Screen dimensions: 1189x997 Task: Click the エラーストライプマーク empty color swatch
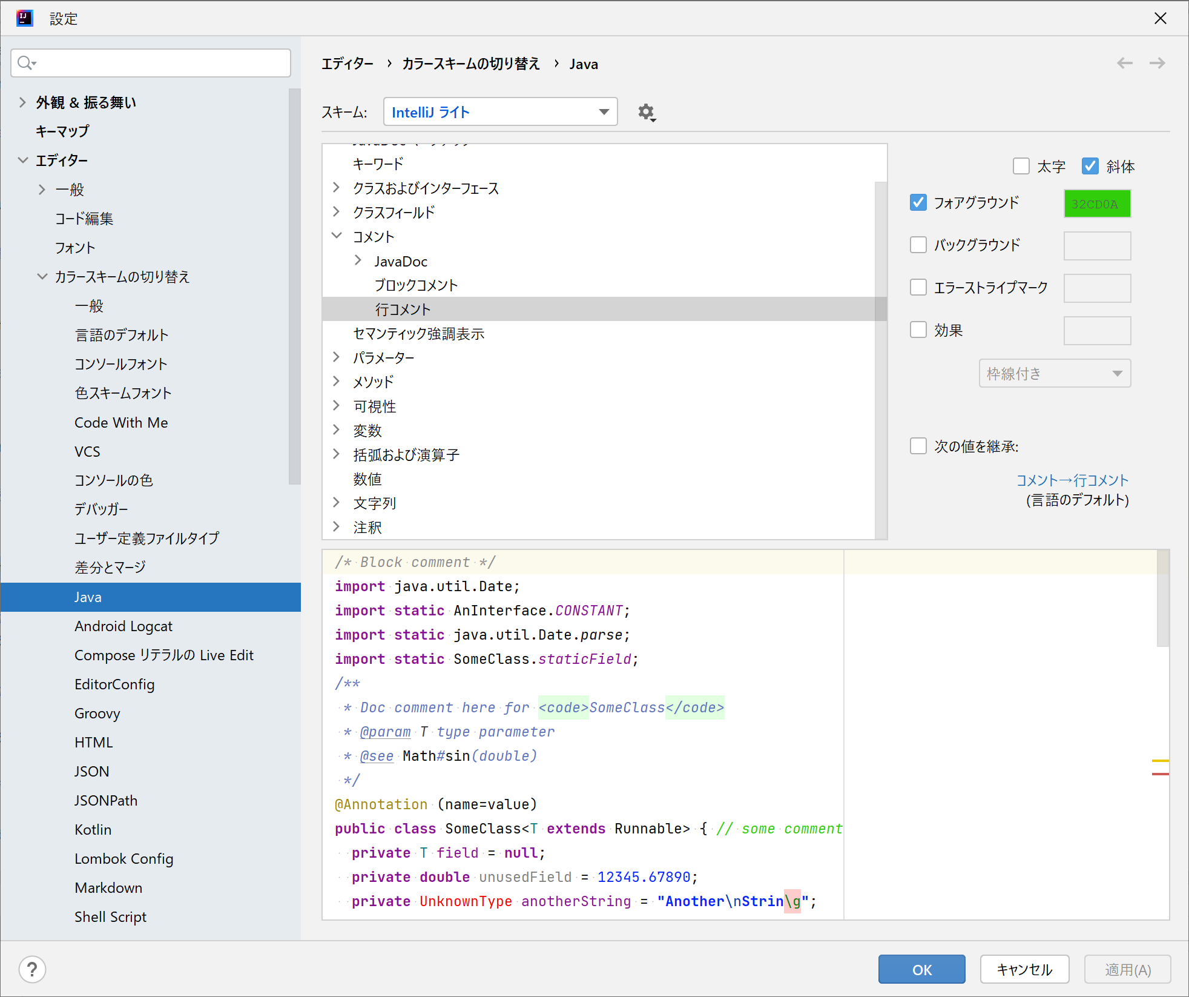click(1097, 288)
